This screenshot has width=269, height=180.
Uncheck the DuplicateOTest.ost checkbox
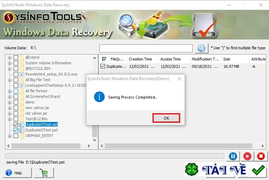[16, 125]
